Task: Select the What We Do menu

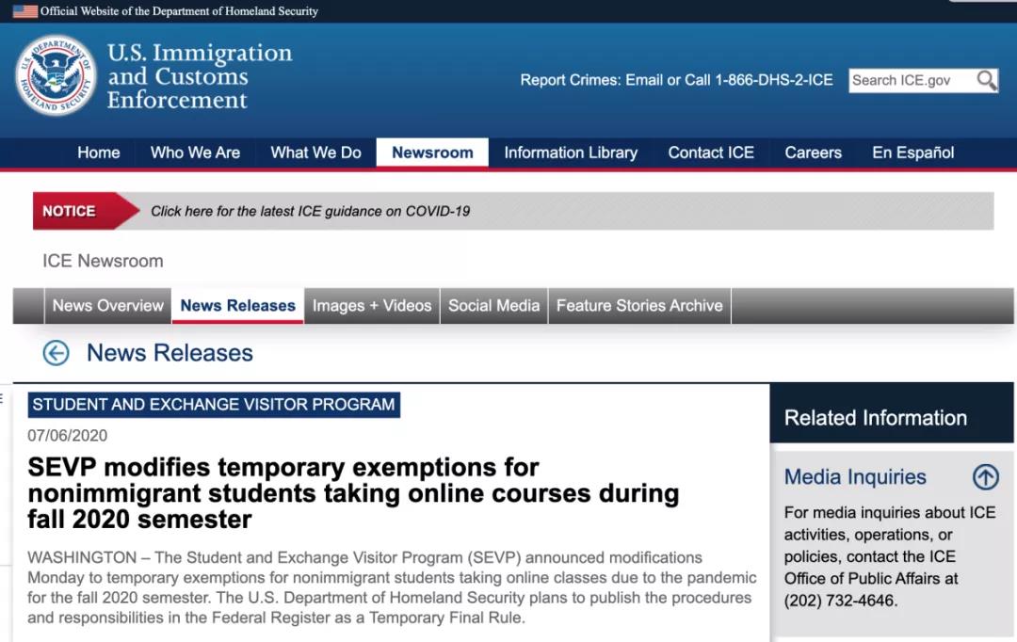Action: 315,152
